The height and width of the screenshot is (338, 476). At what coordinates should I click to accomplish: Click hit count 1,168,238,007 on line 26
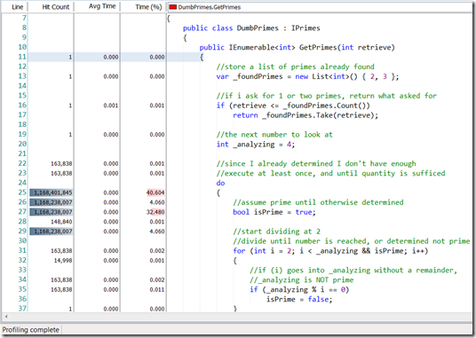tap(52, 202)
